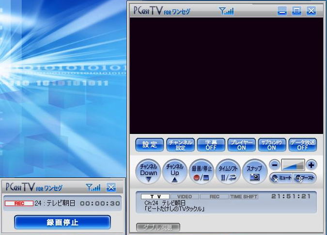Decrease volume with the minus button
Image resolution: width=327 pixels, height=235 pixels.
click(x=275, y=165)
